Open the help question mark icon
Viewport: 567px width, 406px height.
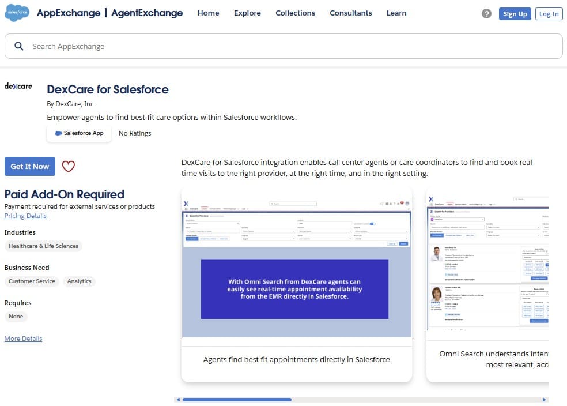click(486, 14)
